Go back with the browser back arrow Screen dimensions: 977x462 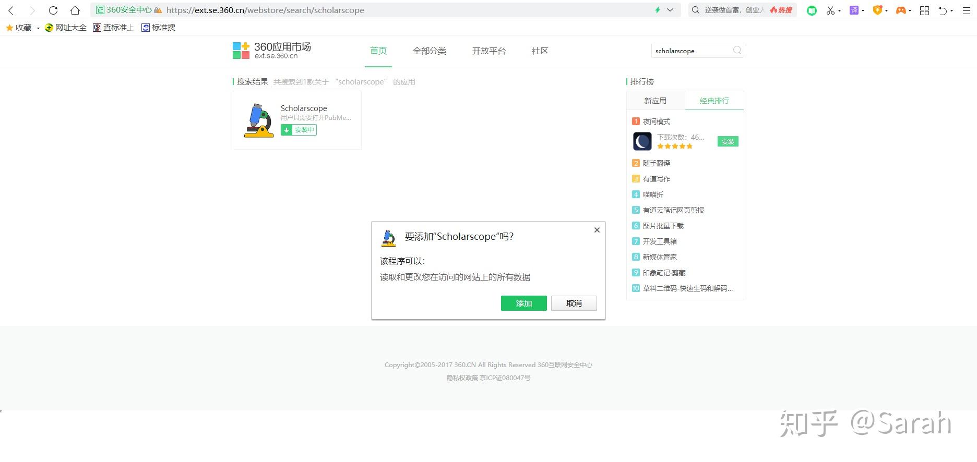coord(11,10)
